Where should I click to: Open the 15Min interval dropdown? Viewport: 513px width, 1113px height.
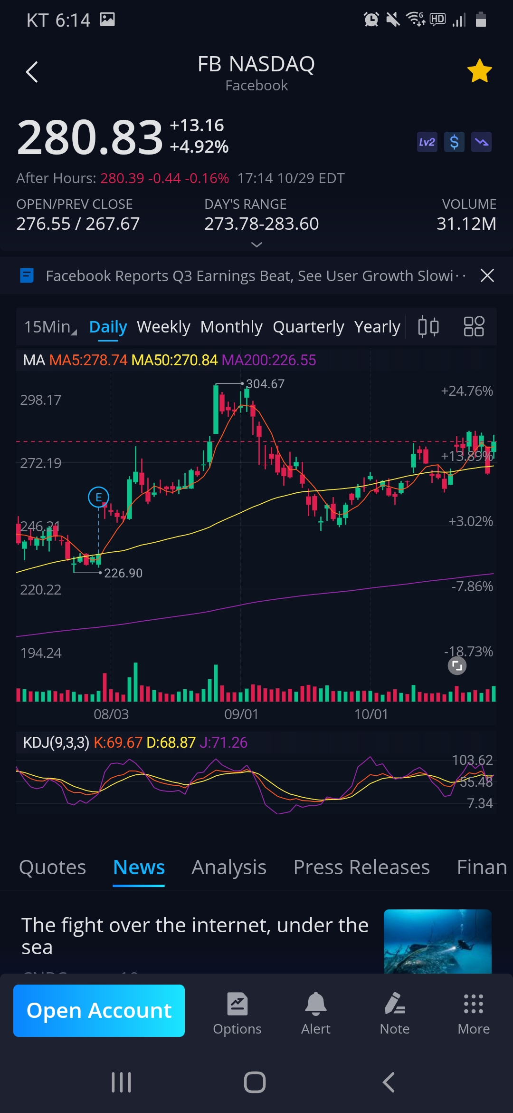coord(50,327)
